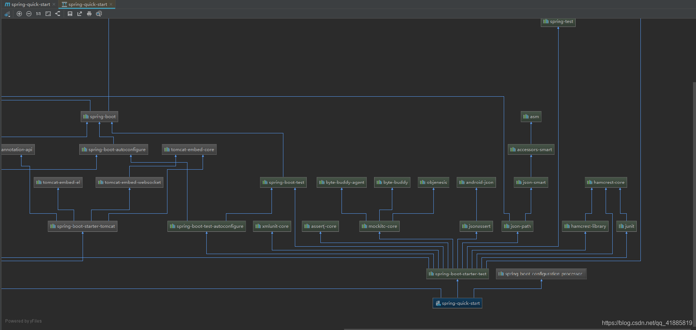This screenshot has width=696, height=330.
Task: Select the spring-boot-starter-test node
Action: [x=457, y=274]
